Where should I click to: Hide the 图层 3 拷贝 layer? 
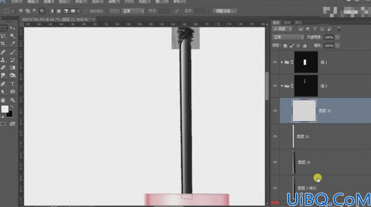[275, 188]
